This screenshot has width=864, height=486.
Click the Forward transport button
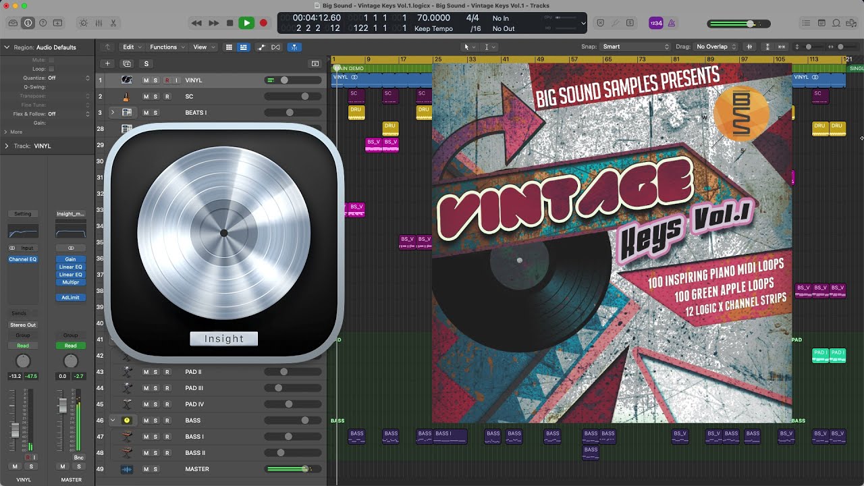pos(213,23)
